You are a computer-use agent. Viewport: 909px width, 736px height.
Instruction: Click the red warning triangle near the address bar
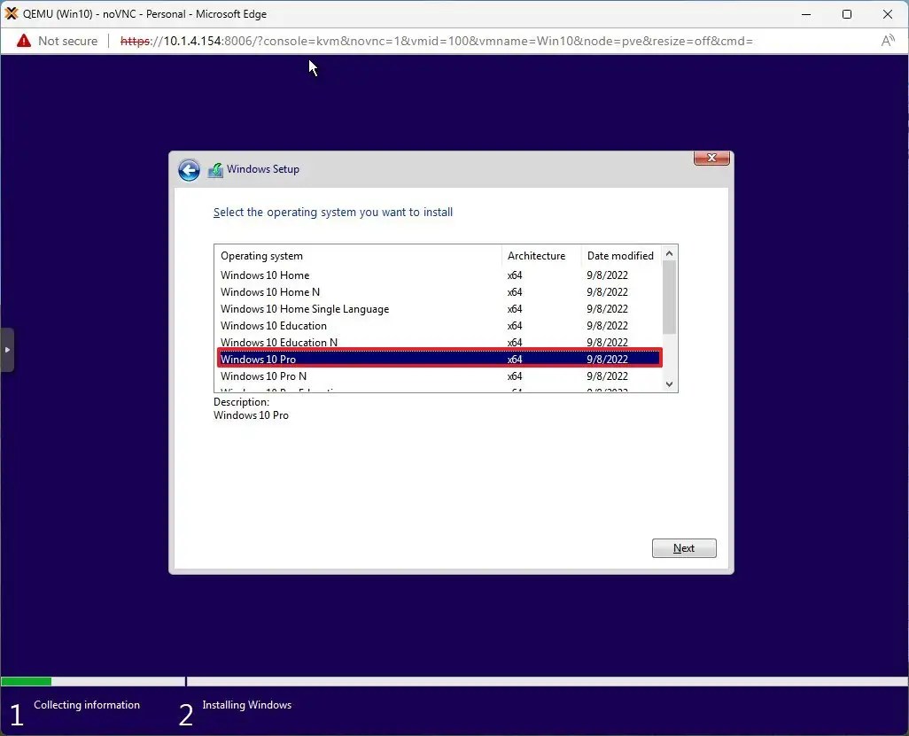coord(22,41)
